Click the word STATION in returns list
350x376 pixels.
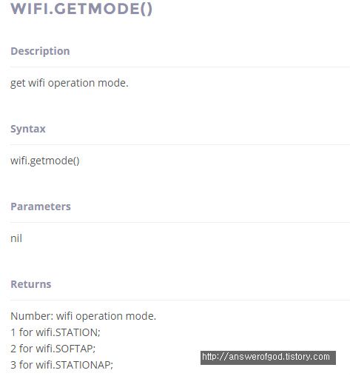coord(76,332)
